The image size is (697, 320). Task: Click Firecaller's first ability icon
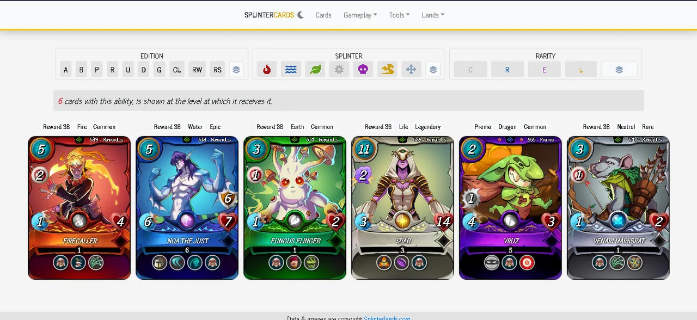61,263
